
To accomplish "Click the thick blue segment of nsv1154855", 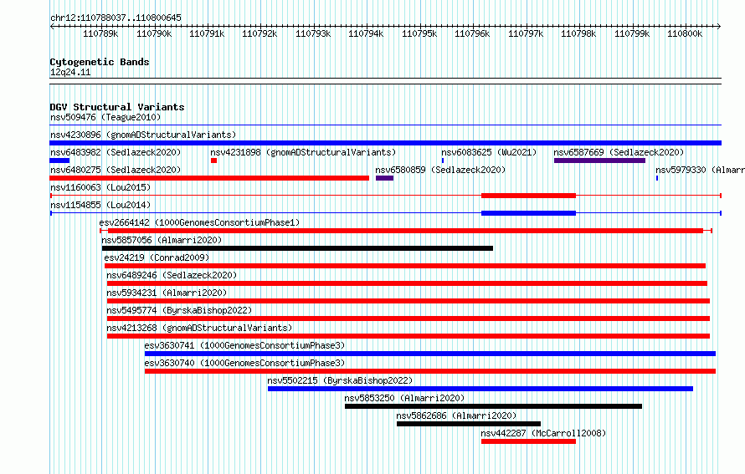I will (x=528, y=213).
